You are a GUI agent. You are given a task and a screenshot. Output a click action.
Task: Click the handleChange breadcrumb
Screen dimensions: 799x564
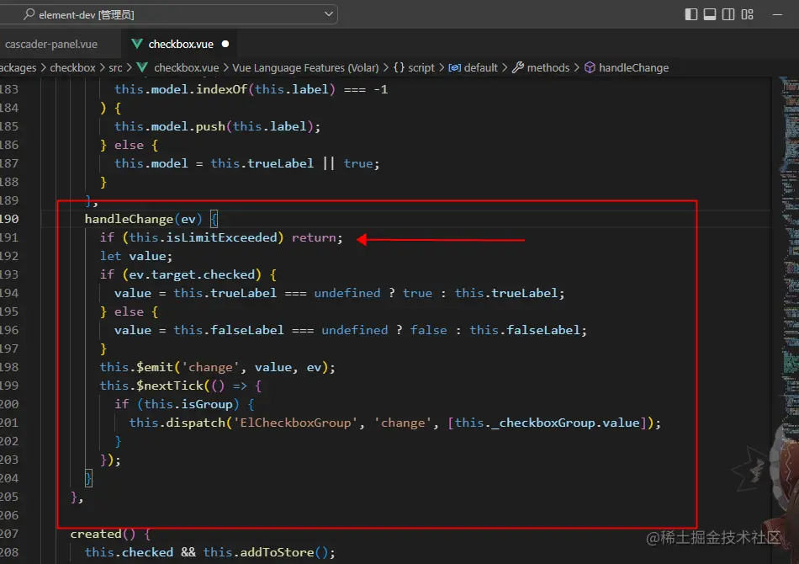coord(633,68)
